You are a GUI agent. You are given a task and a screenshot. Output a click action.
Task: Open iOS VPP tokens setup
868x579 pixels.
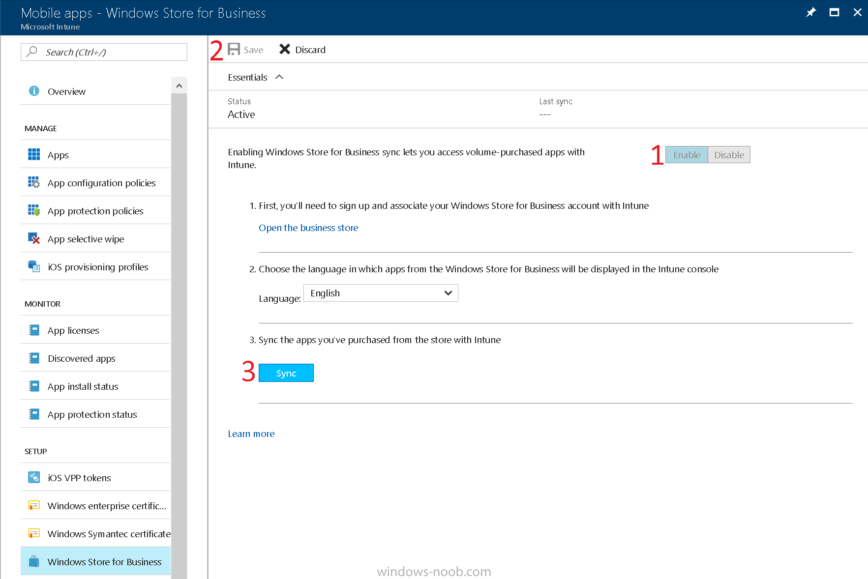pyautogui.click(x=96, y=477)
